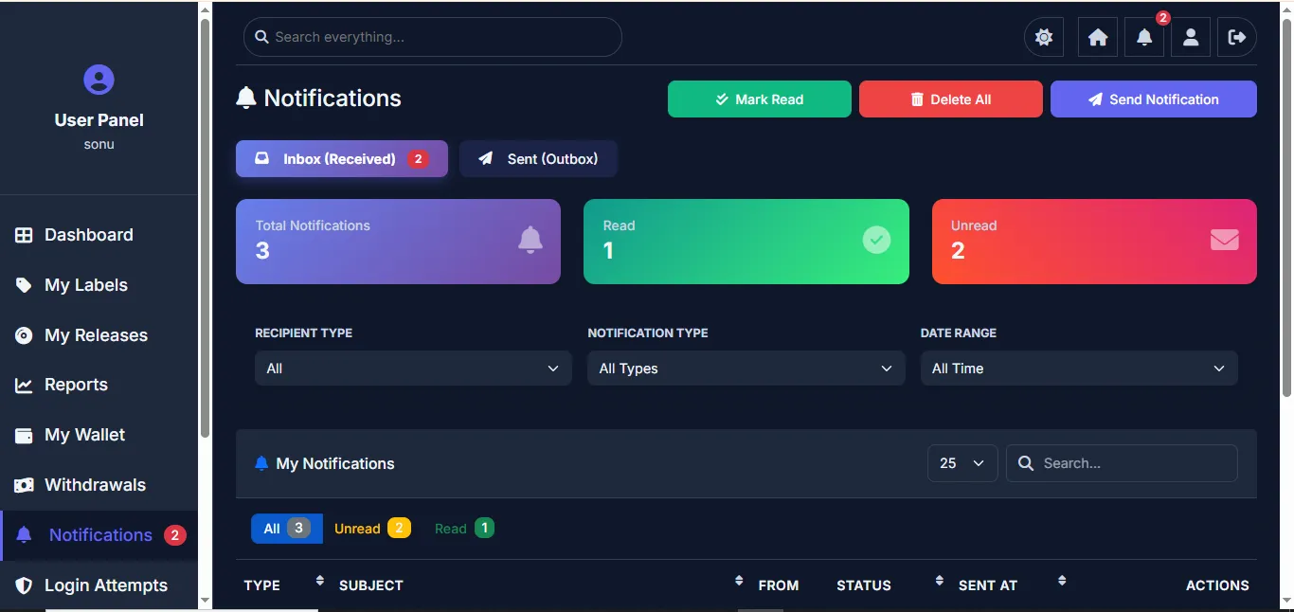Image resolution: width=1294 pixels, height=612 pixels.
Task: Open the 25 rows-per-page dropdown
Action: pos(962,463)
